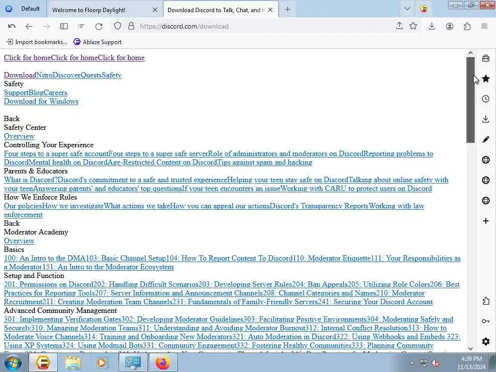Screen dimensions: 496x372
Task: Open Tips against spam and hacking link
Action: click(x=264, y=162)
